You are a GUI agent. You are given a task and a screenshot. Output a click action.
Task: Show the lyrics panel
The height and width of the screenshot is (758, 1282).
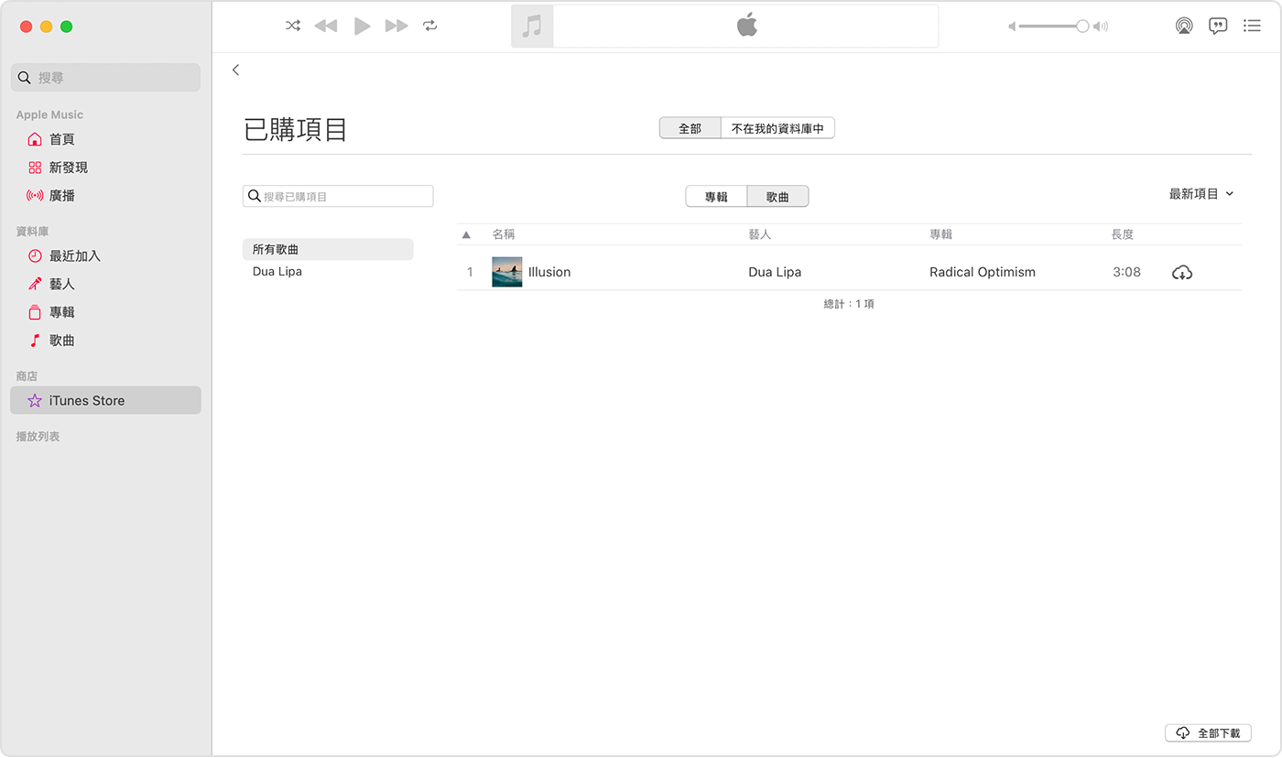click(1218, 26)
